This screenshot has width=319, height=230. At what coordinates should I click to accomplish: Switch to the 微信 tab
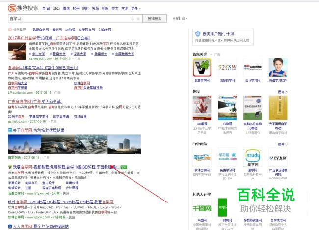[66, 8]
